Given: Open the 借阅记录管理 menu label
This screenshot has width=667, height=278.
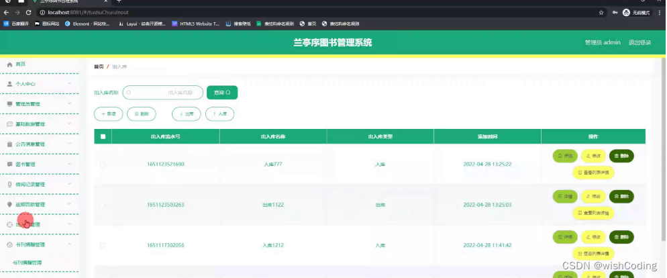Looking at the screenshot, I should 30,185.
